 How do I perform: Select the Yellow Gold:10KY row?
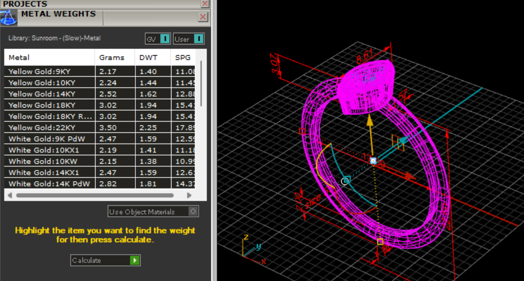click(x=99, y=83)
